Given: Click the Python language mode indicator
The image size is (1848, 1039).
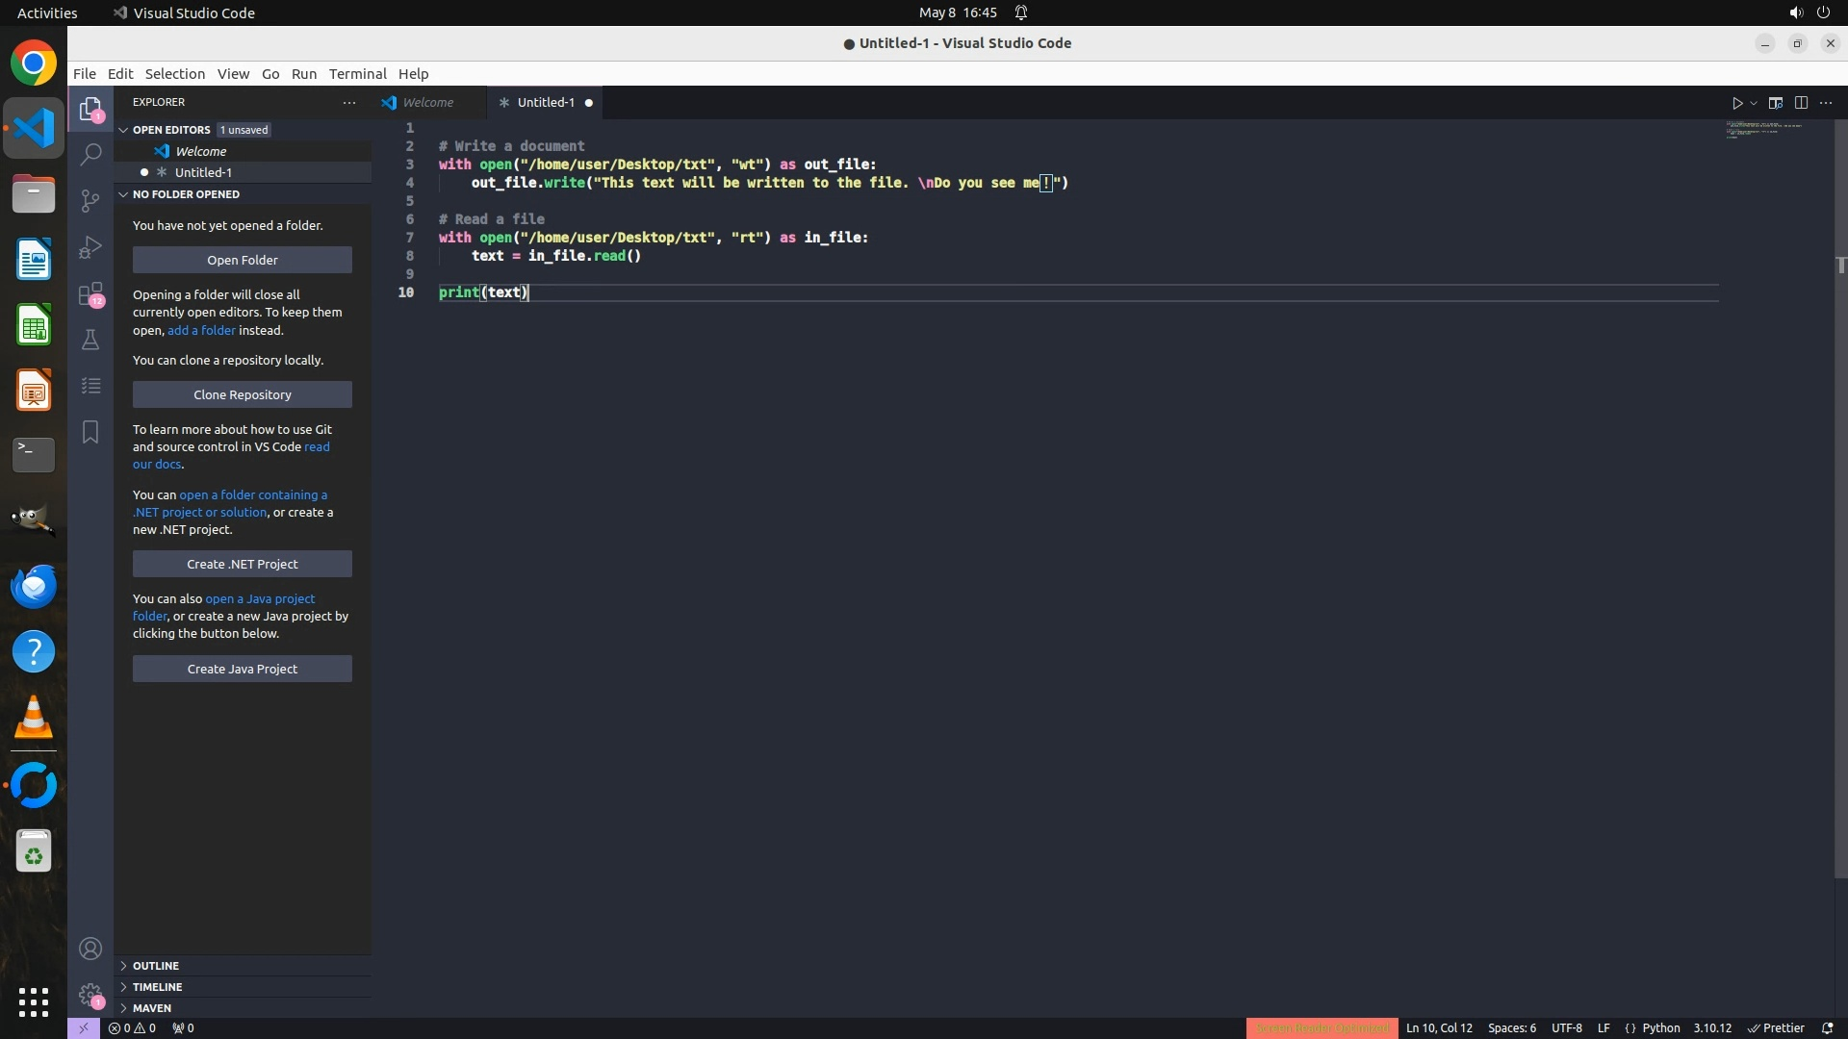Looking at the screenshot, I should pos(1660,1027).
